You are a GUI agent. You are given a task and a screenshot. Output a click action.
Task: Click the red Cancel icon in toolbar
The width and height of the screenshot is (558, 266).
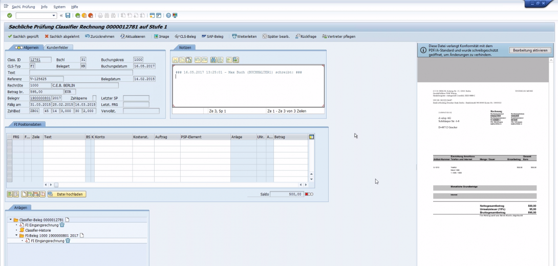coord(91,16)
